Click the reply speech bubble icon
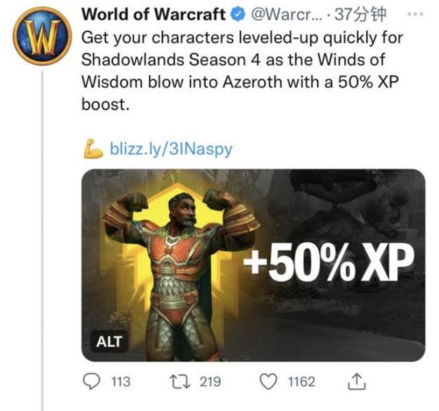This screenshot has height=411, width=439. [x=91, y=382]
